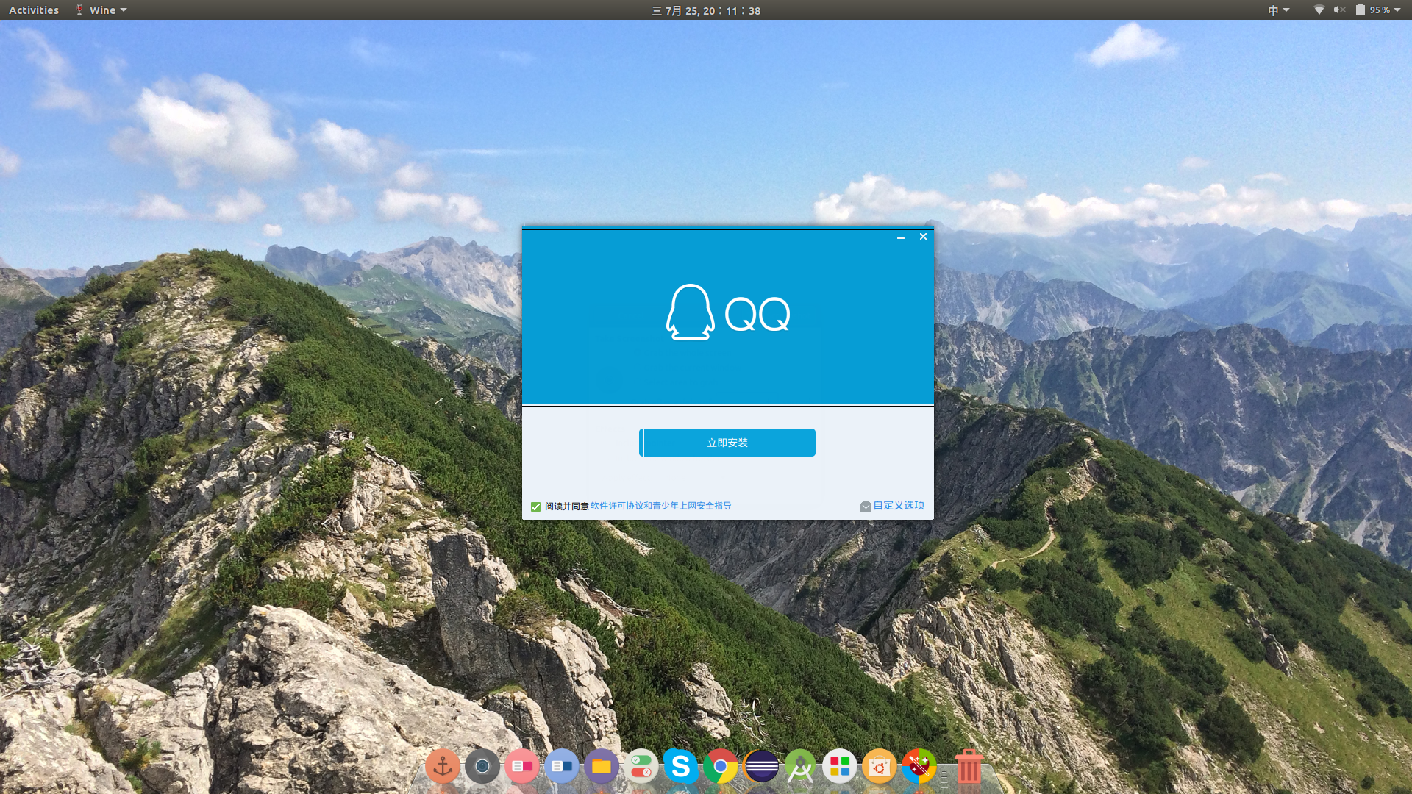Launch Eclipse from the dock
This screenshot has width=1412, height=794.
pos(761,767)
